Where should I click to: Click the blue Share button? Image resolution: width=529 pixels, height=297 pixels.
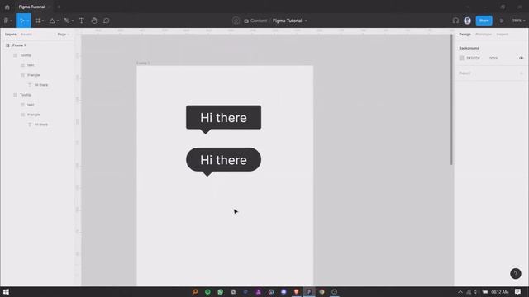[484, 21]
